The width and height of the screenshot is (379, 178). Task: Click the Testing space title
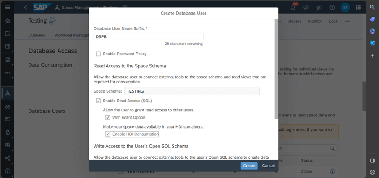pos(37,21)
